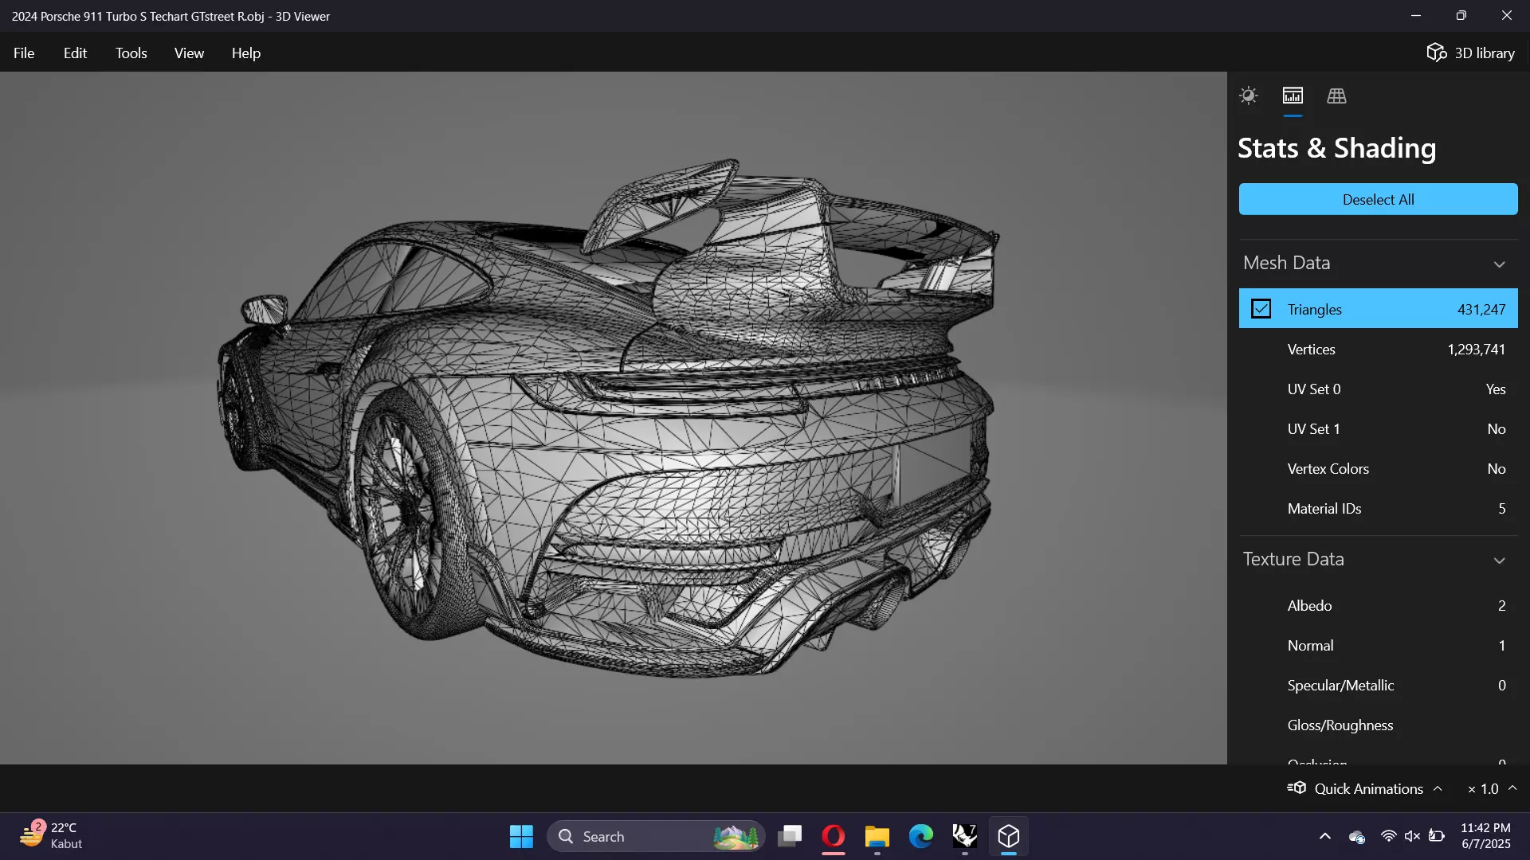
Task: Open the View menu
Action: [x=189, y=53]
